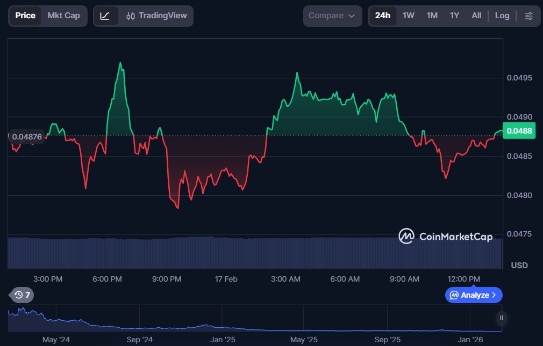The width and height of the screenshot is (543, 346).
Task: Click the history clock badge showing 7
Action: pyautogui.click(x=22, y=295)
